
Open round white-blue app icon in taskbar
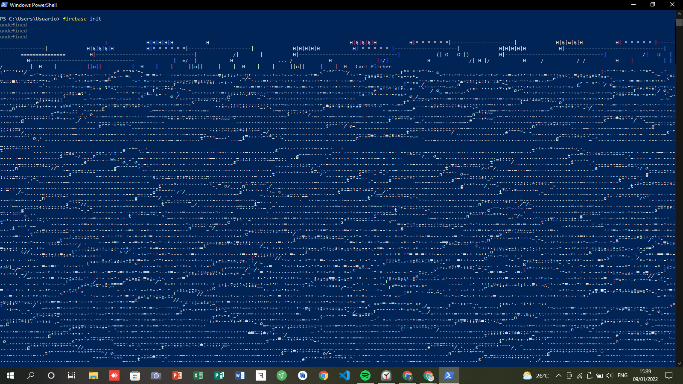(303, 375)
